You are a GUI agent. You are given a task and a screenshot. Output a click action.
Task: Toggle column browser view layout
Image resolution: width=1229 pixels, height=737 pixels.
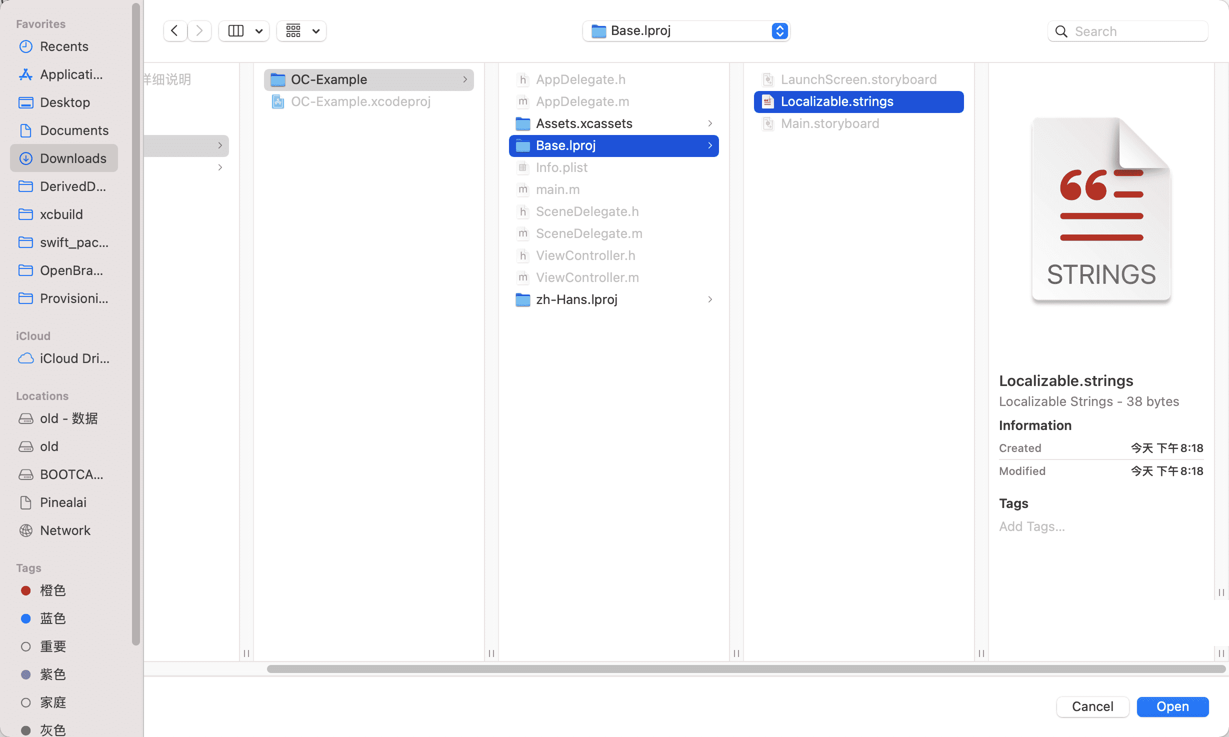235,30
